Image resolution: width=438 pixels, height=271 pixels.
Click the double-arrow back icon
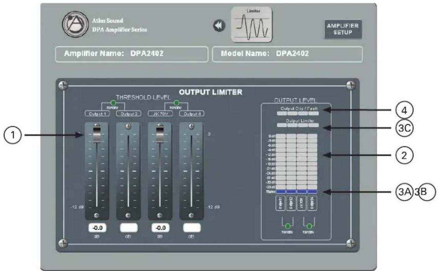219,26
